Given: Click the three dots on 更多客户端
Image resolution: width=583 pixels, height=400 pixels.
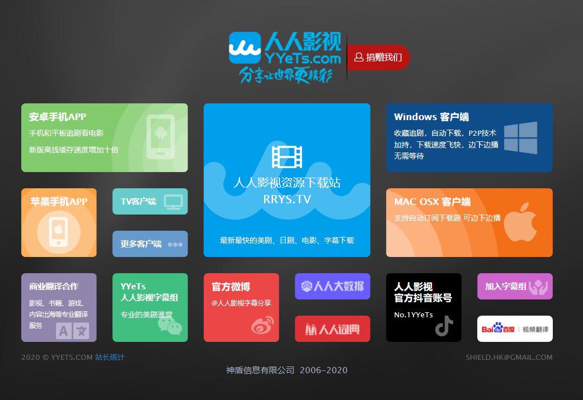Looking at the screenshot, I should 175,244.
